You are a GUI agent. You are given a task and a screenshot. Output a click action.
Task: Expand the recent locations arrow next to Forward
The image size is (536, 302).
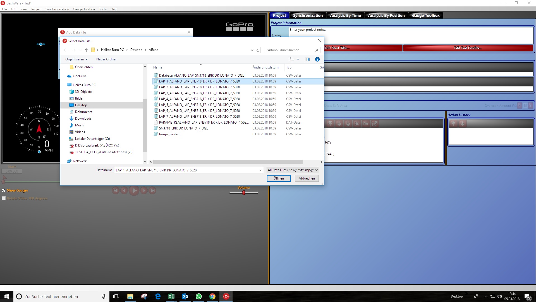pyautogui.click(x=80, y=50)
